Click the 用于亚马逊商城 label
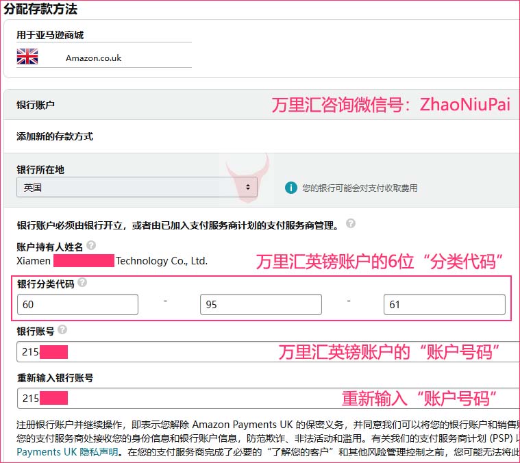Screen dimensions: 520x463 coord(50,35)
